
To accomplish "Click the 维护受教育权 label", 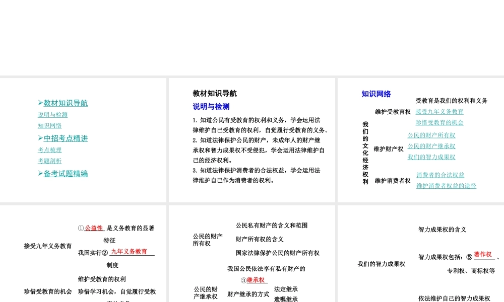I will (x=393, y=112).
